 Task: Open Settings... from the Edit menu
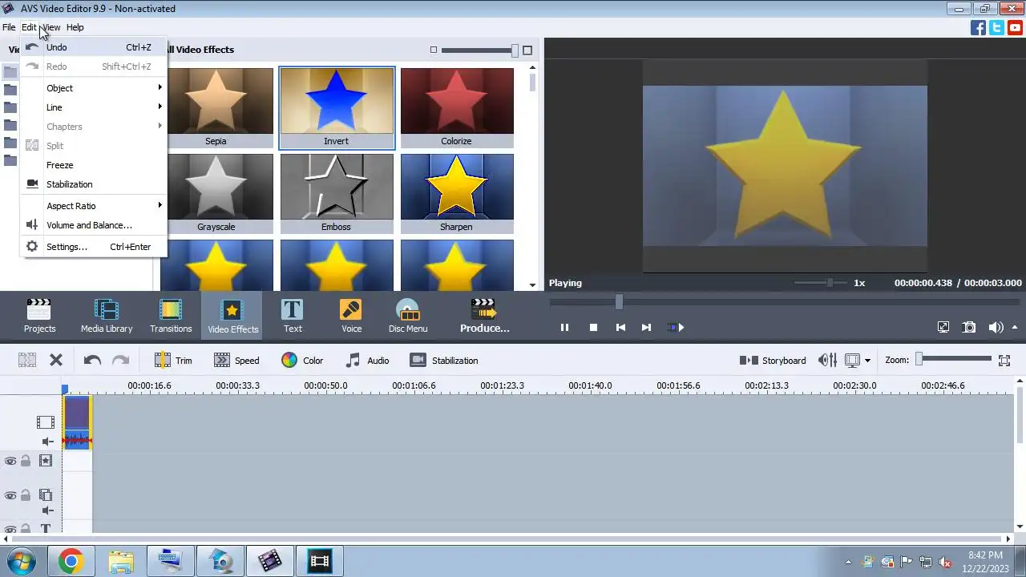click(95, 247)
